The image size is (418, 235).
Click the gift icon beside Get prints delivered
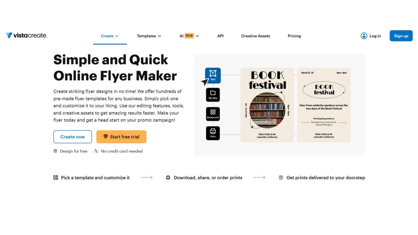click(x=281, y=178)
